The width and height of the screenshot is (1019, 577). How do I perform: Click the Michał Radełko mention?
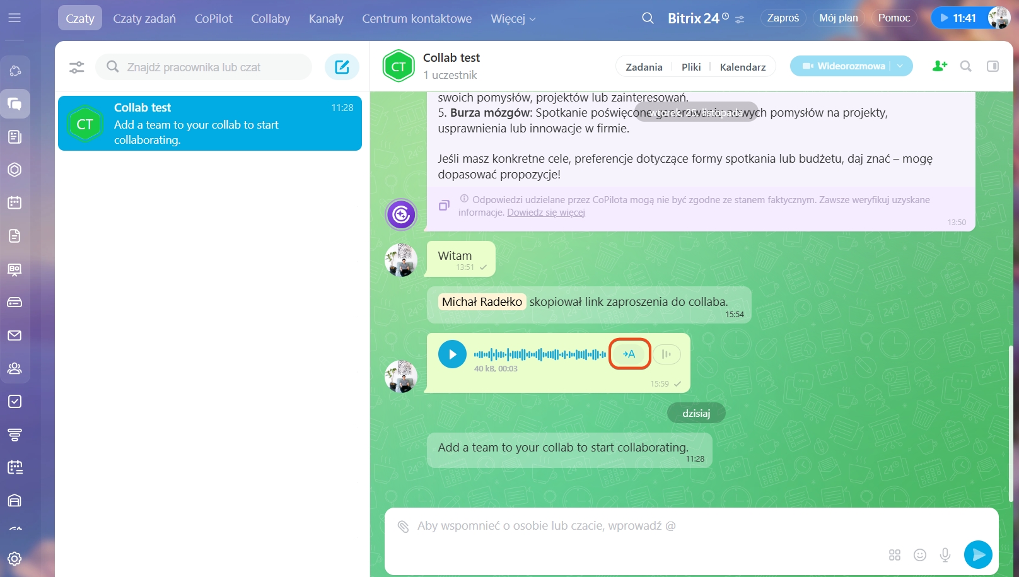pyautogui.click(x=482, y=302)
